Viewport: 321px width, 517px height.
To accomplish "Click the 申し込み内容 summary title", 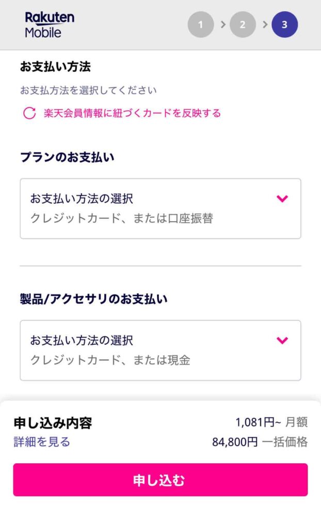I will tap(53, 423).
